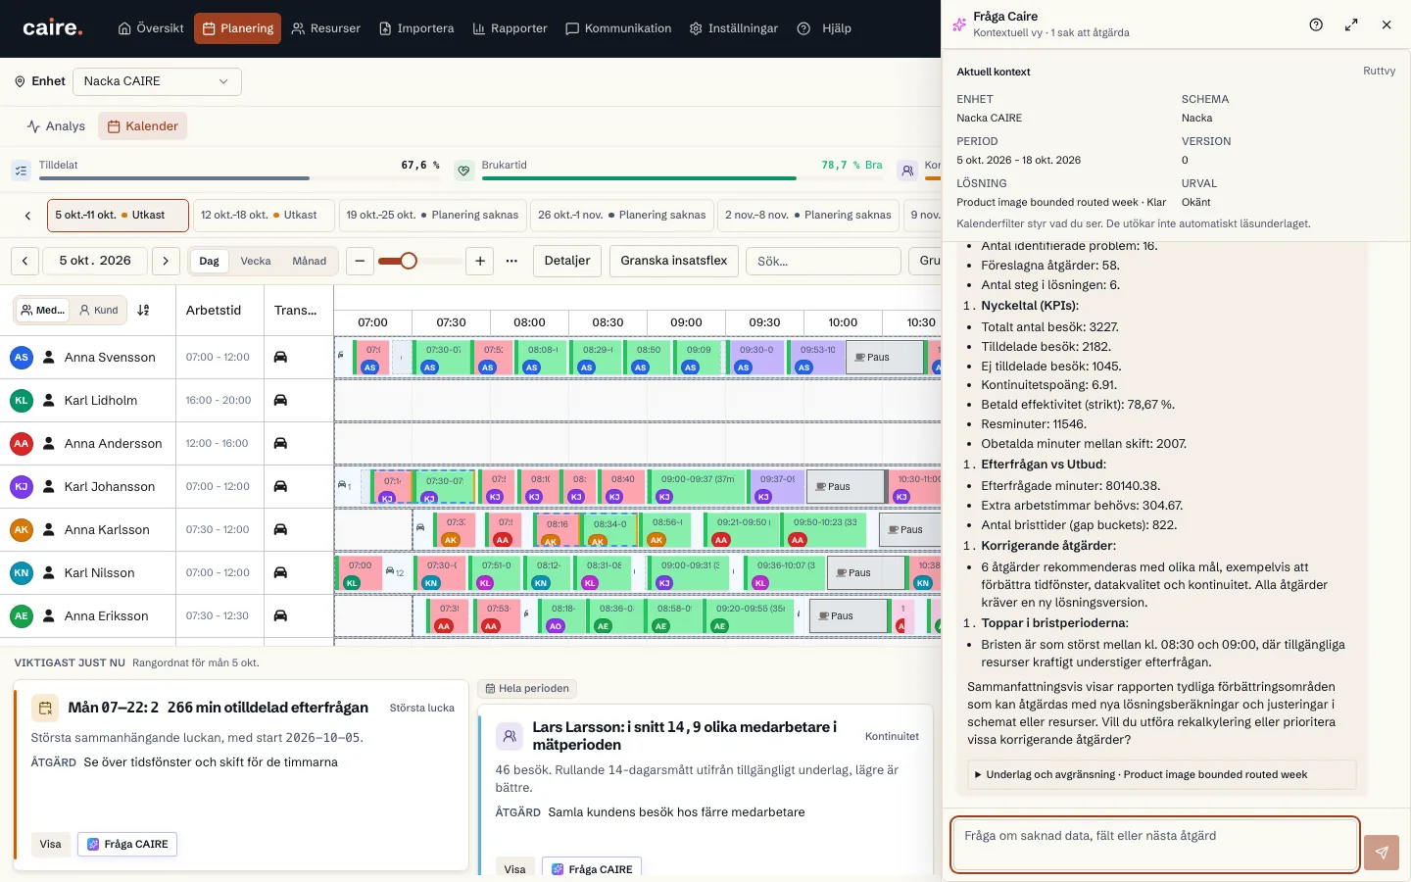Focus the Sök search field

823,262
